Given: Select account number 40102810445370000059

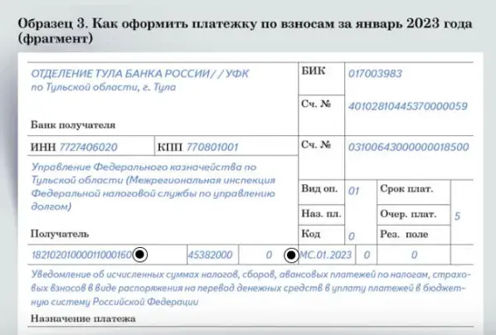Looking at the screenshot, I should point(408,106).
